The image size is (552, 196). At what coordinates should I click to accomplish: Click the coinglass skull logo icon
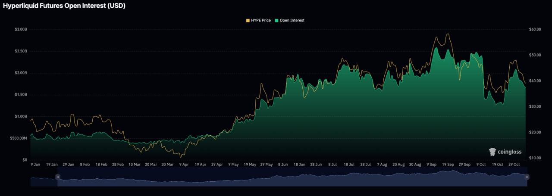492,152
